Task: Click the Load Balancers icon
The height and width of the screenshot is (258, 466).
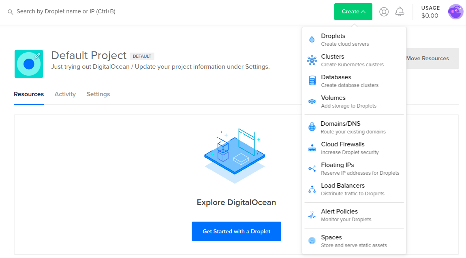Action: pos(312,188)
